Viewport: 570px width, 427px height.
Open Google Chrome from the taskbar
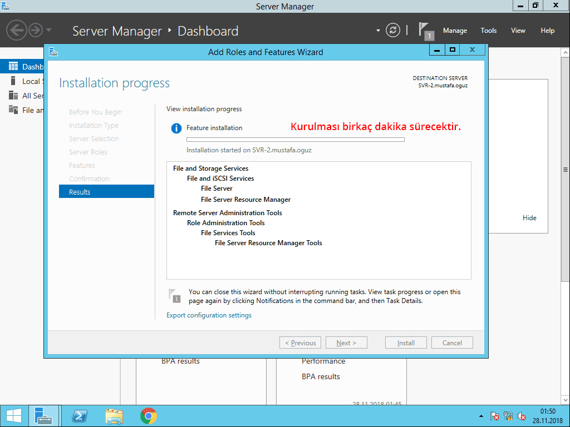149,415
